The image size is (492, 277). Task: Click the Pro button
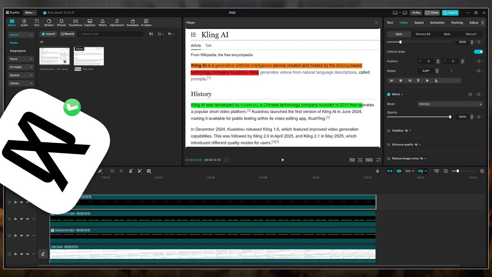[416, 13]
